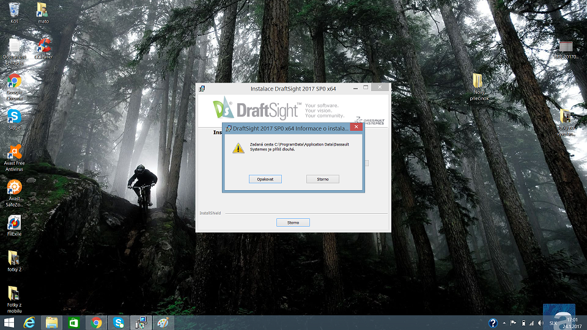The image size is (587, 330).
Task: Expand the hidden system tray icons
Action: [503, 323]
